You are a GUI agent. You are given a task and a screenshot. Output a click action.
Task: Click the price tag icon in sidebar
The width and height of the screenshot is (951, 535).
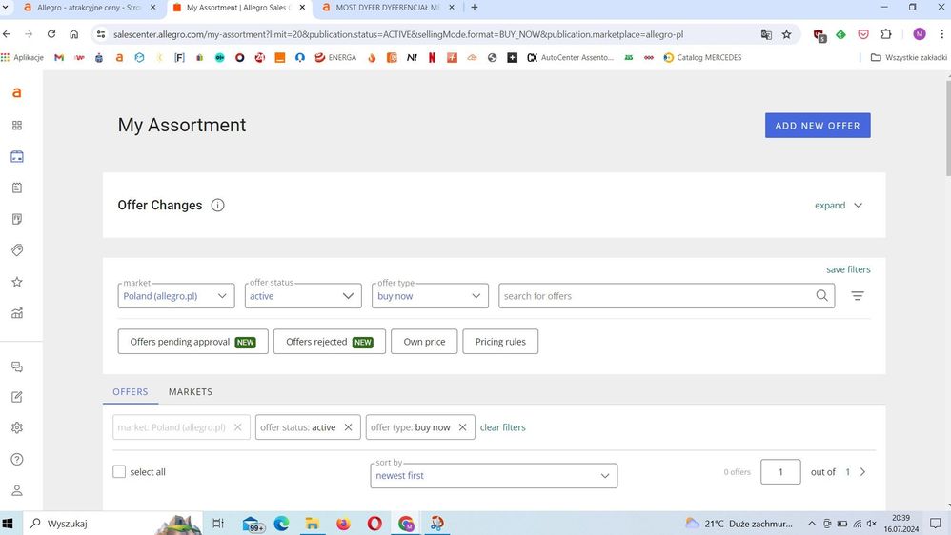click(x=17, y=250)
